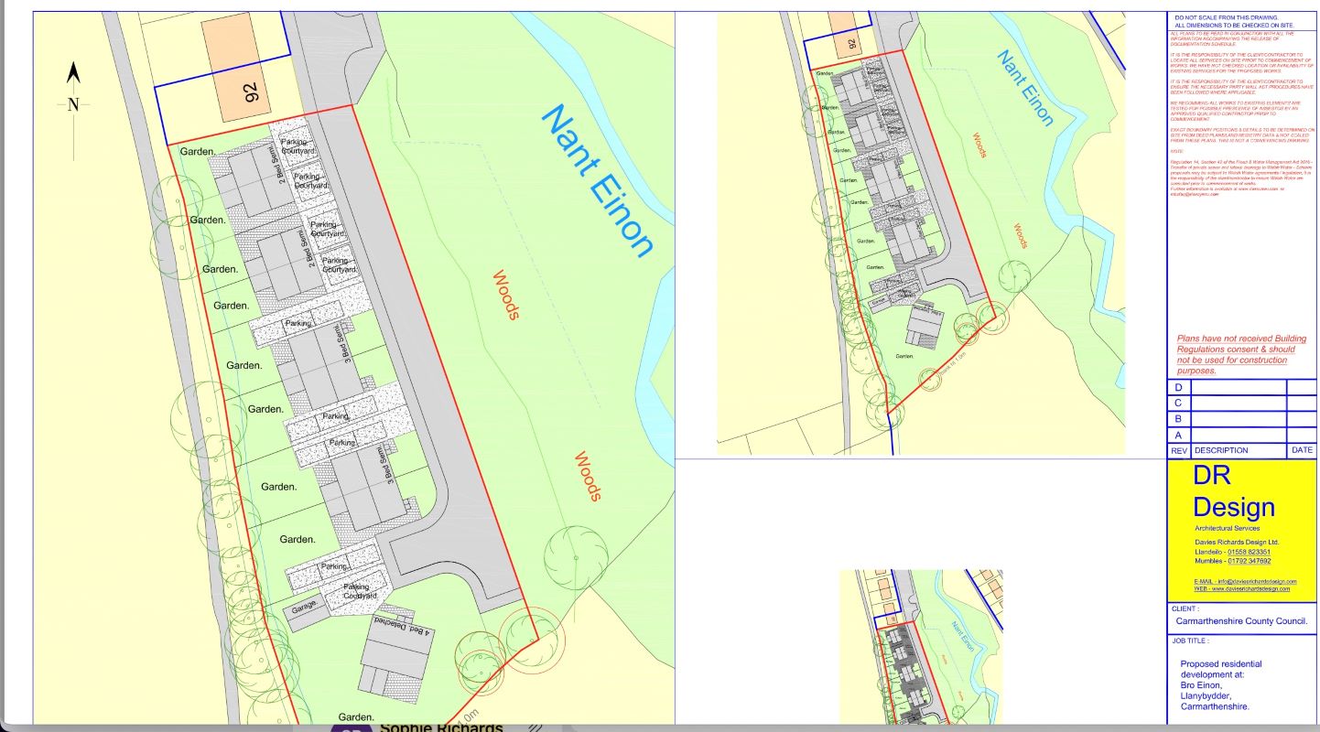
Task: Click the DESCRIPTION header in revision table
Action: (1221, 450)
